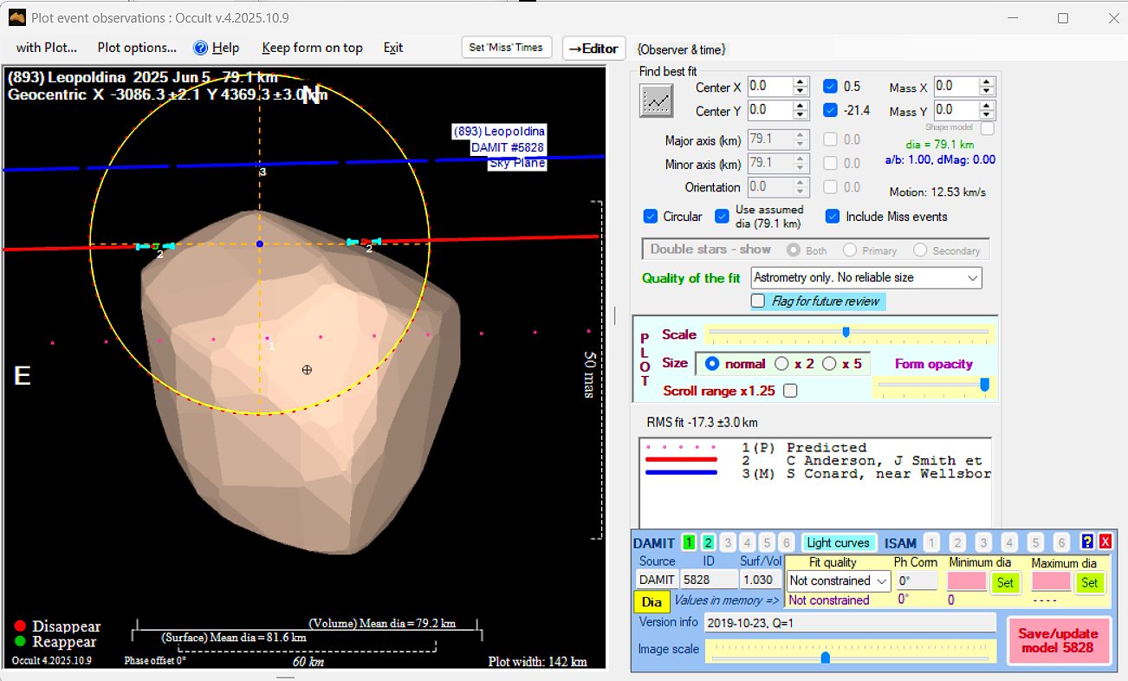Increase Center X with up arrow
This screenshot has width=1128, height=681.
(x=801, y=82)
